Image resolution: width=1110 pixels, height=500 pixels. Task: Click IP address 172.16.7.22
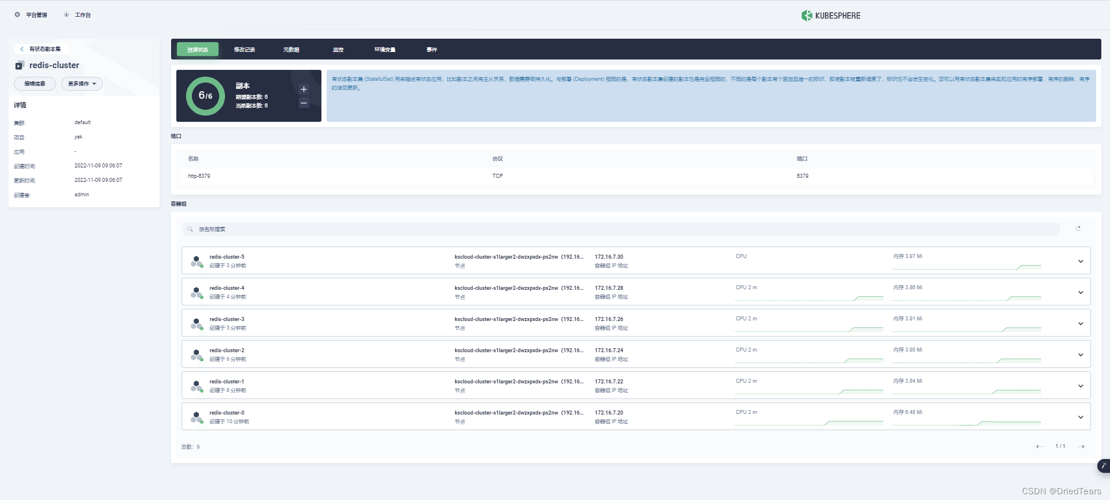click(609, 382)
